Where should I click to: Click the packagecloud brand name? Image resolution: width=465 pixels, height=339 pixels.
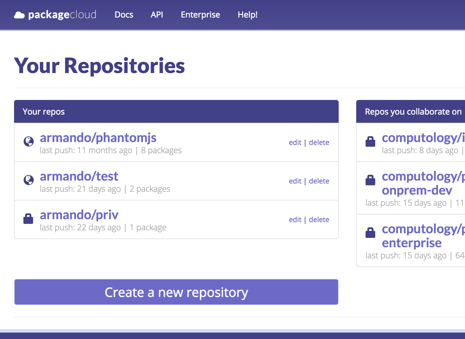point(62,15)
